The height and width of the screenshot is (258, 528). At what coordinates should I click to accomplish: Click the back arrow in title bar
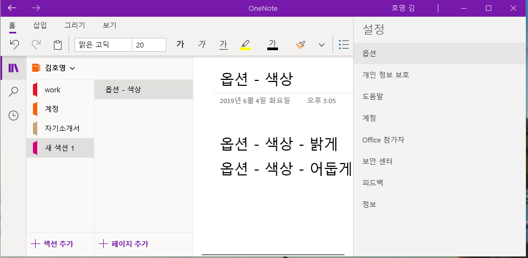tap(12, 8)
